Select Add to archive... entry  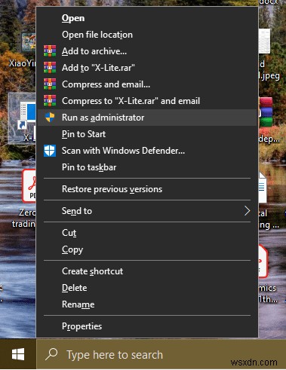tap(147, 51)
